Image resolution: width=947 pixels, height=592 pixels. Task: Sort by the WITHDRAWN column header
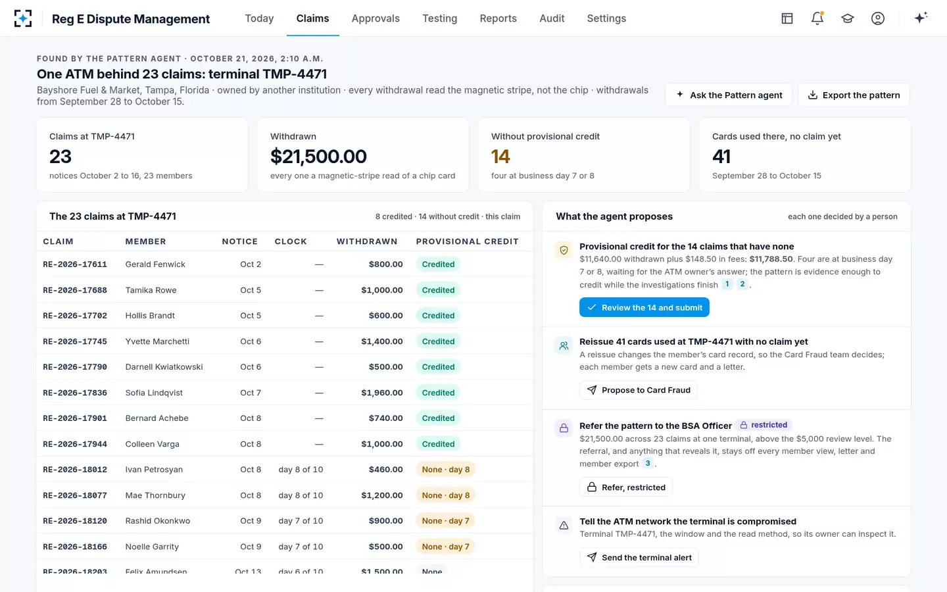367,241
